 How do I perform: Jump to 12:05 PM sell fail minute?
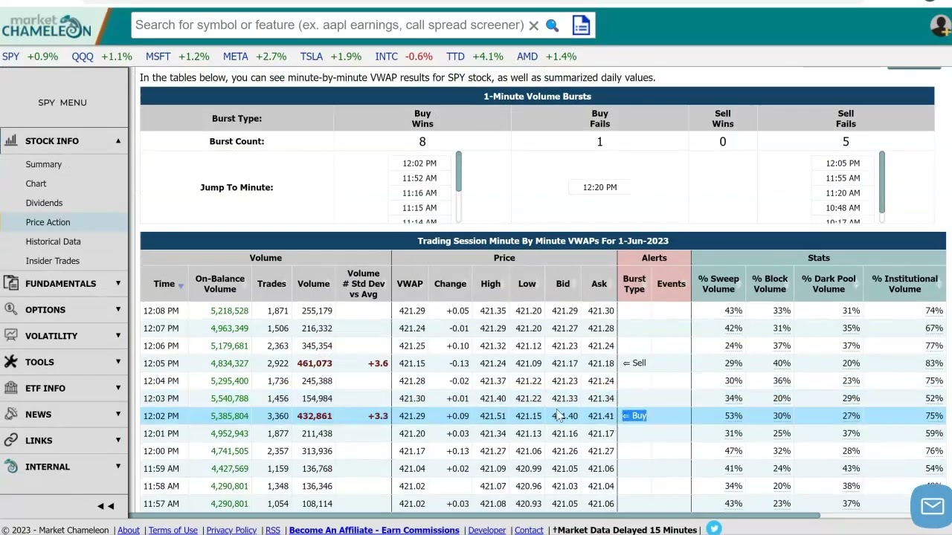[843, 163]
